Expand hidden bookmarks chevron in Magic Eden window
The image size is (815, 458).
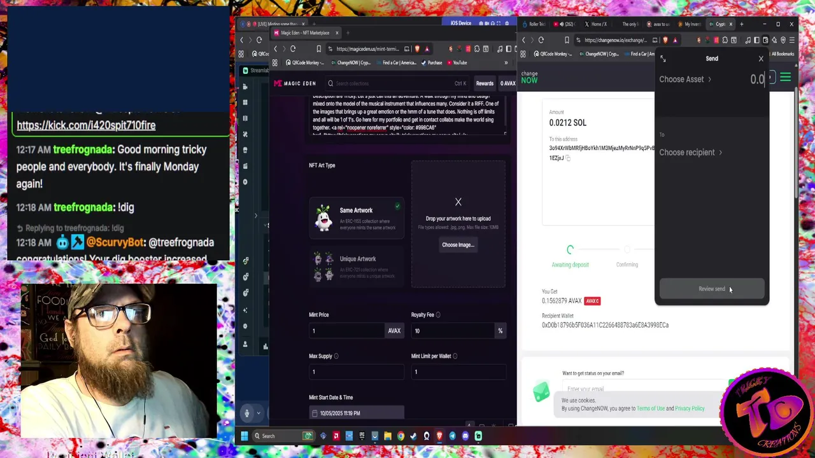click(506, 62)
